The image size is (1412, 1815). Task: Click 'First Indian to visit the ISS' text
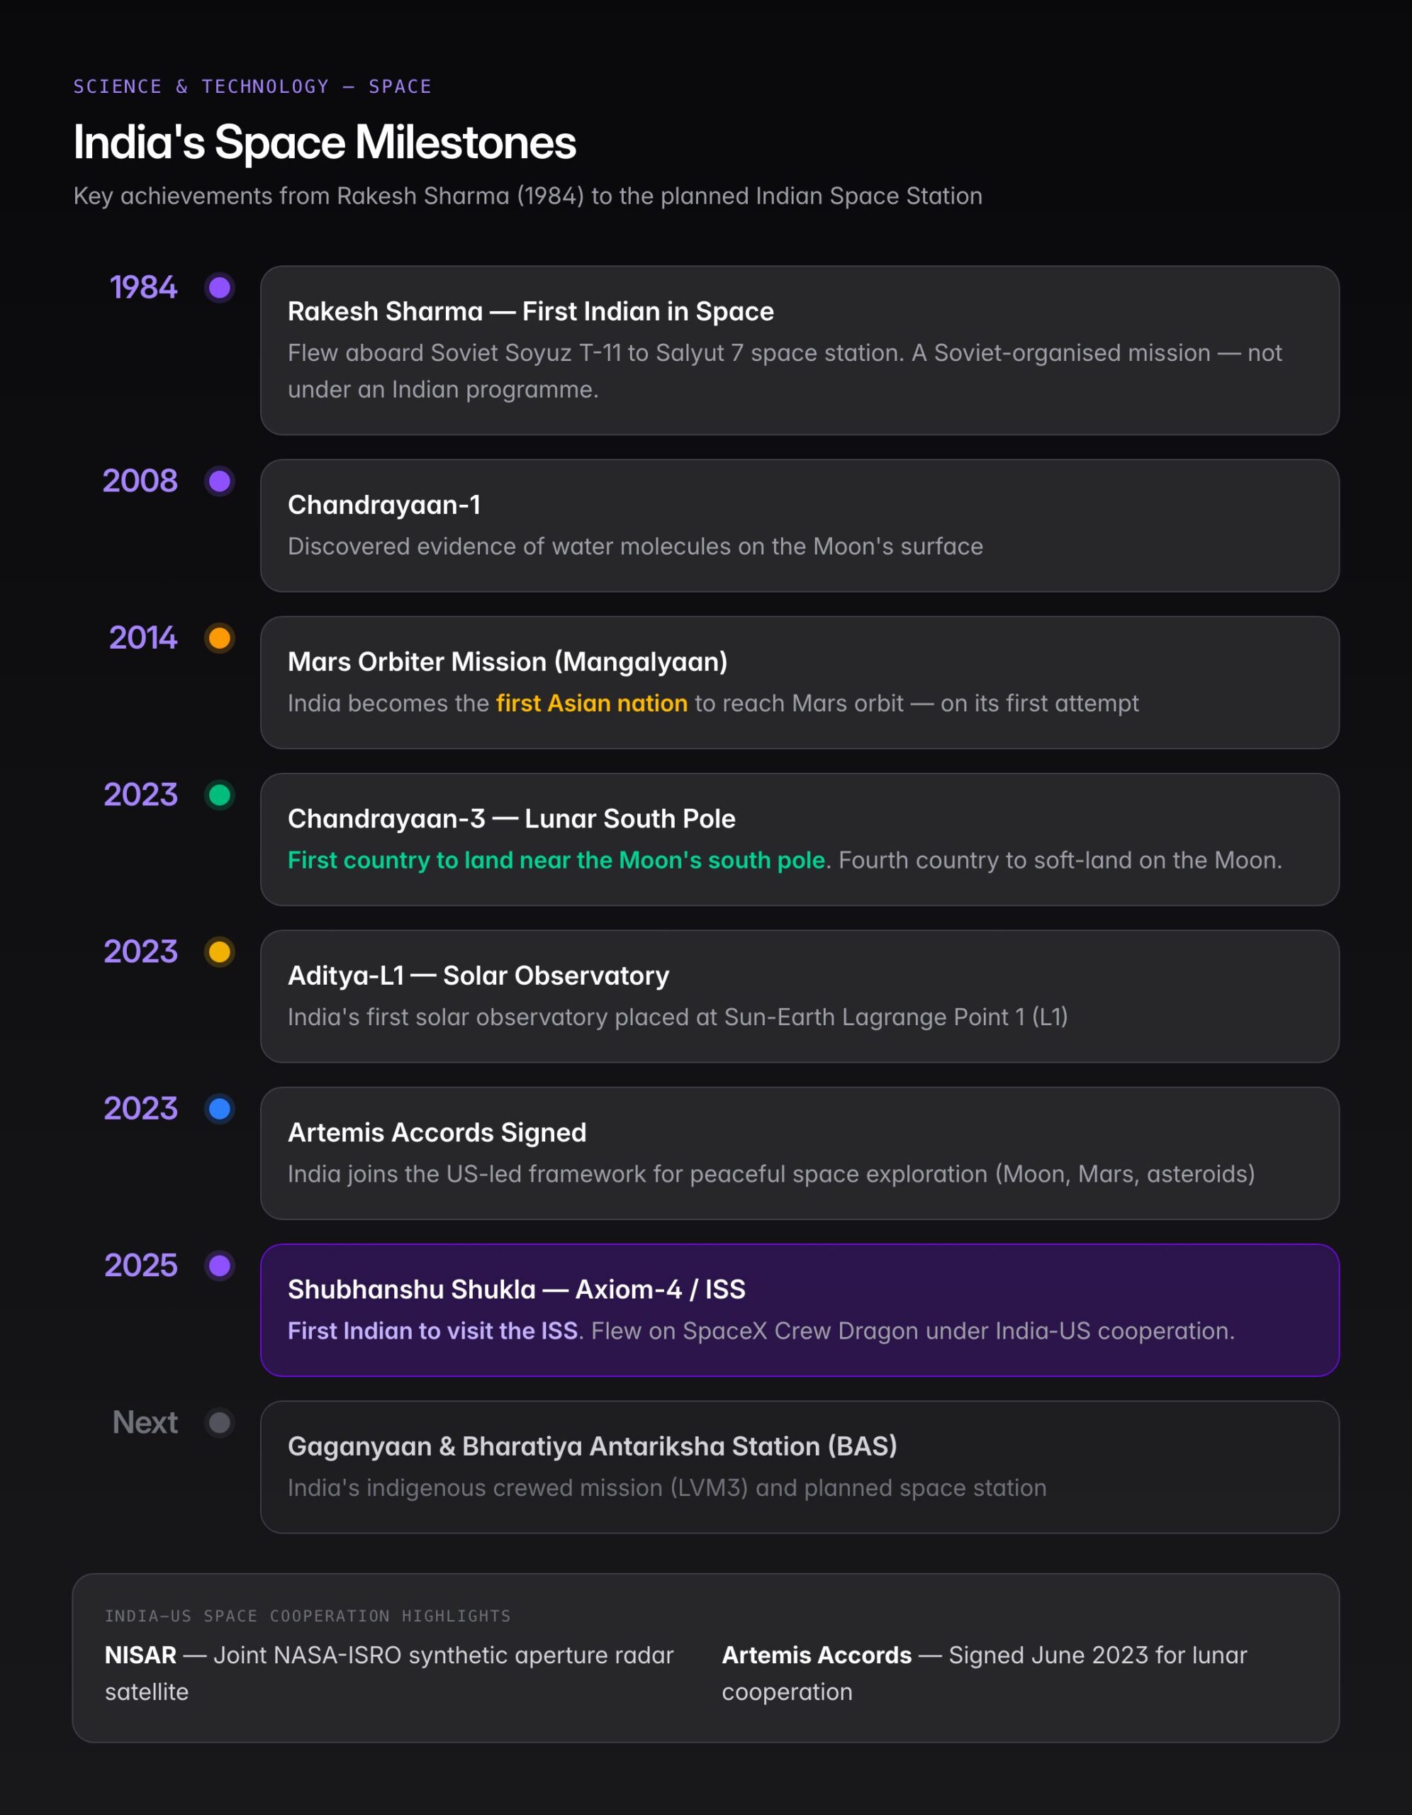433,1331
